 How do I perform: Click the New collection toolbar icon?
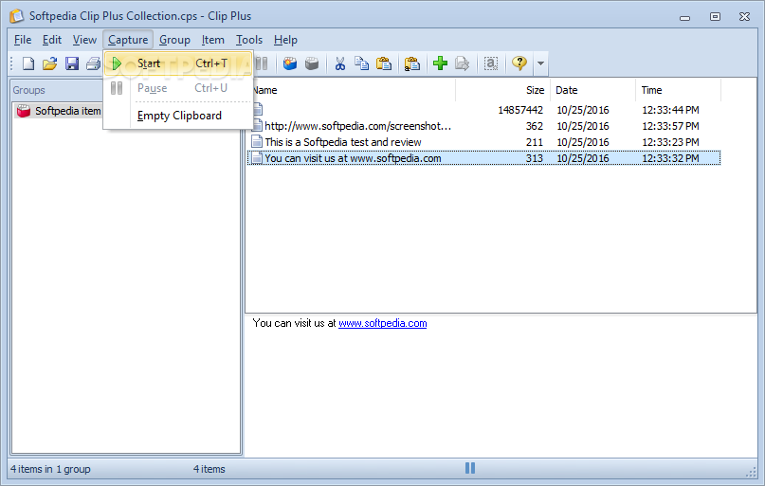coord(28,63)
